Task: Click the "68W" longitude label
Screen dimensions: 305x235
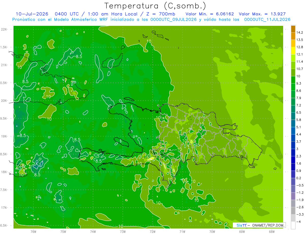Action: coord(271,231)
